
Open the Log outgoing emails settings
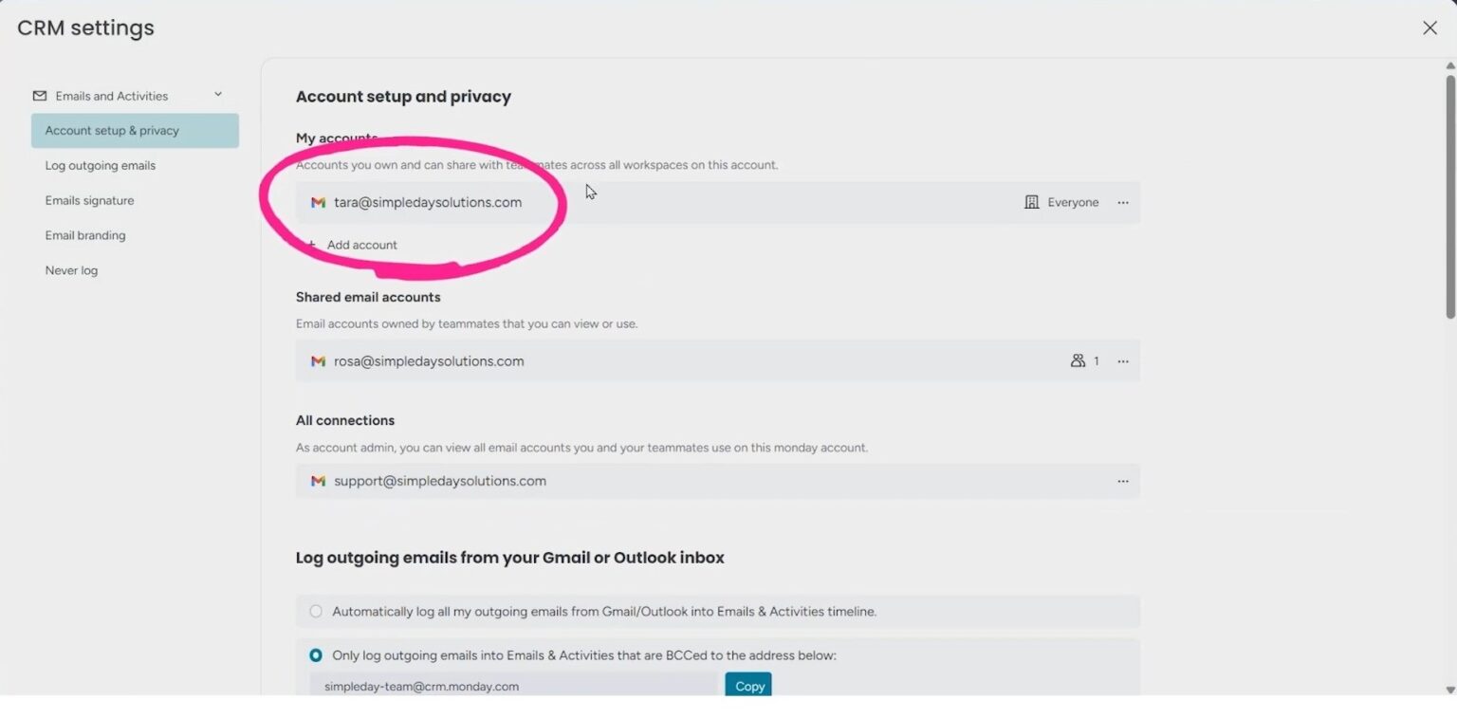(x=101, y=165)
